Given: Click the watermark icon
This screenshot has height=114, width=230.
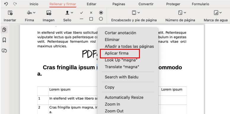Looking at the screenshot, I should pyautogui.click(x=216, y=13).
